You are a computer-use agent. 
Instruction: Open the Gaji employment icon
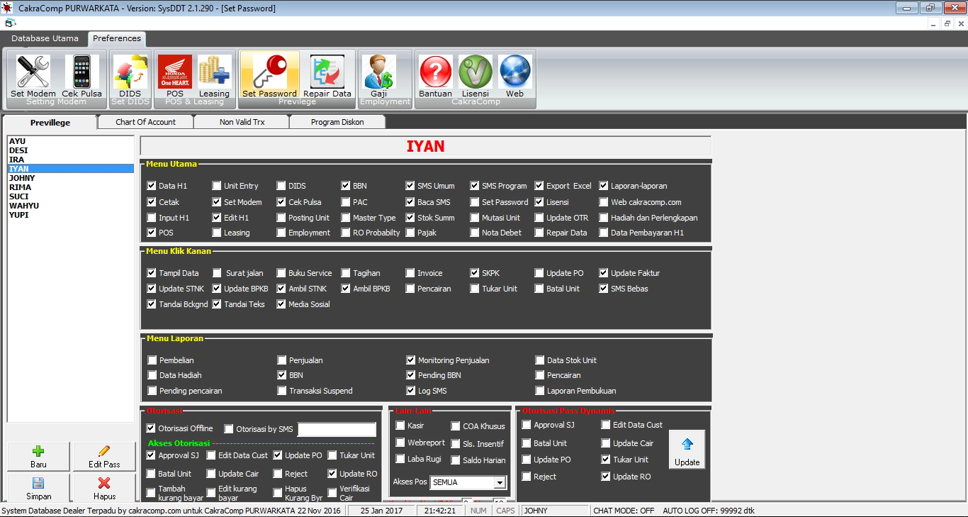[380, 75]
